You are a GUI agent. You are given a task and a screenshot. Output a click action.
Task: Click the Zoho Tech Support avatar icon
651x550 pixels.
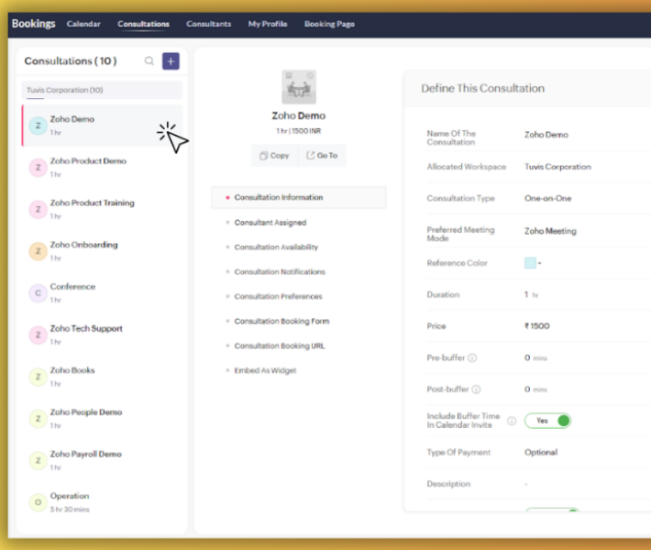(x=38, y=335)
